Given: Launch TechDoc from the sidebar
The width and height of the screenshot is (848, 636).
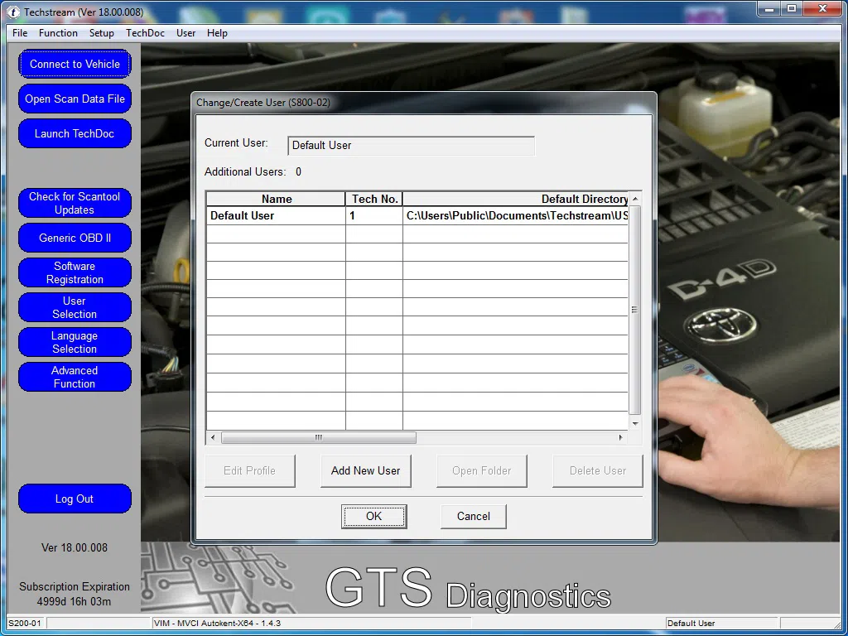Looking at the screenshot, I should point(75,133).
